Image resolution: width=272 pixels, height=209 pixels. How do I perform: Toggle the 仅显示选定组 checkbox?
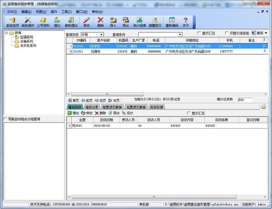coord(228,34)
